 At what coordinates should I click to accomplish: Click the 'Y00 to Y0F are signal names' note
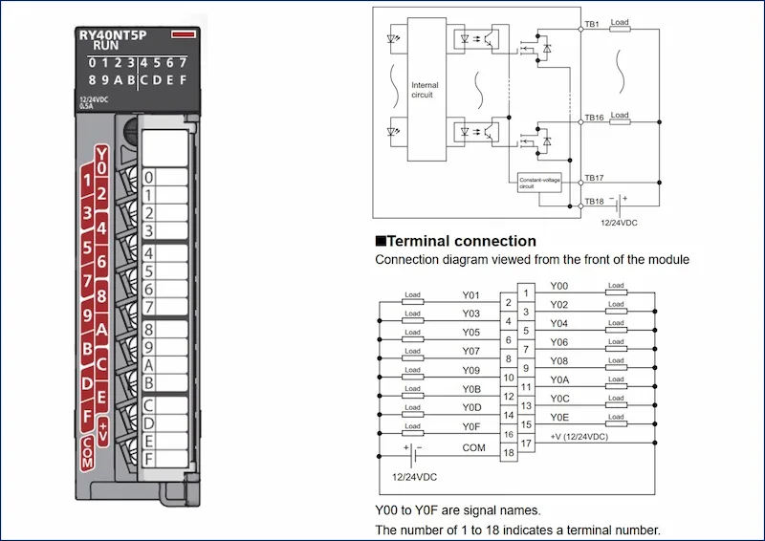click(458, 510)
